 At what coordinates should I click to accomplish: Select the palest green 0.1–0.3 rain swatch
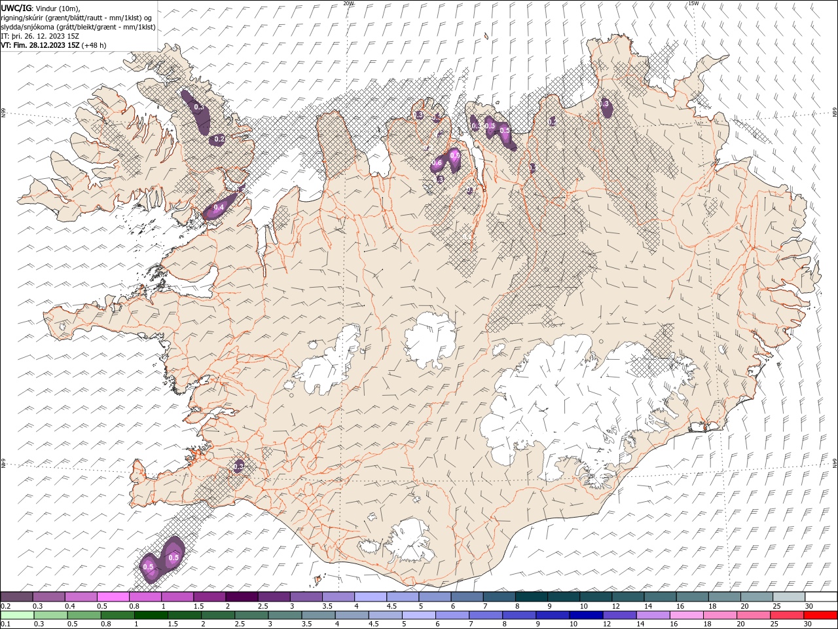tap(17, 615)
